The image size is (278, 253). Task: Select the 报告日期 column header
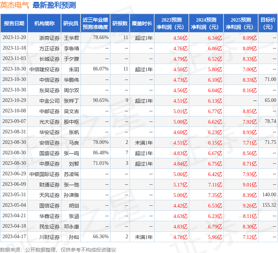tap(14, 23)
